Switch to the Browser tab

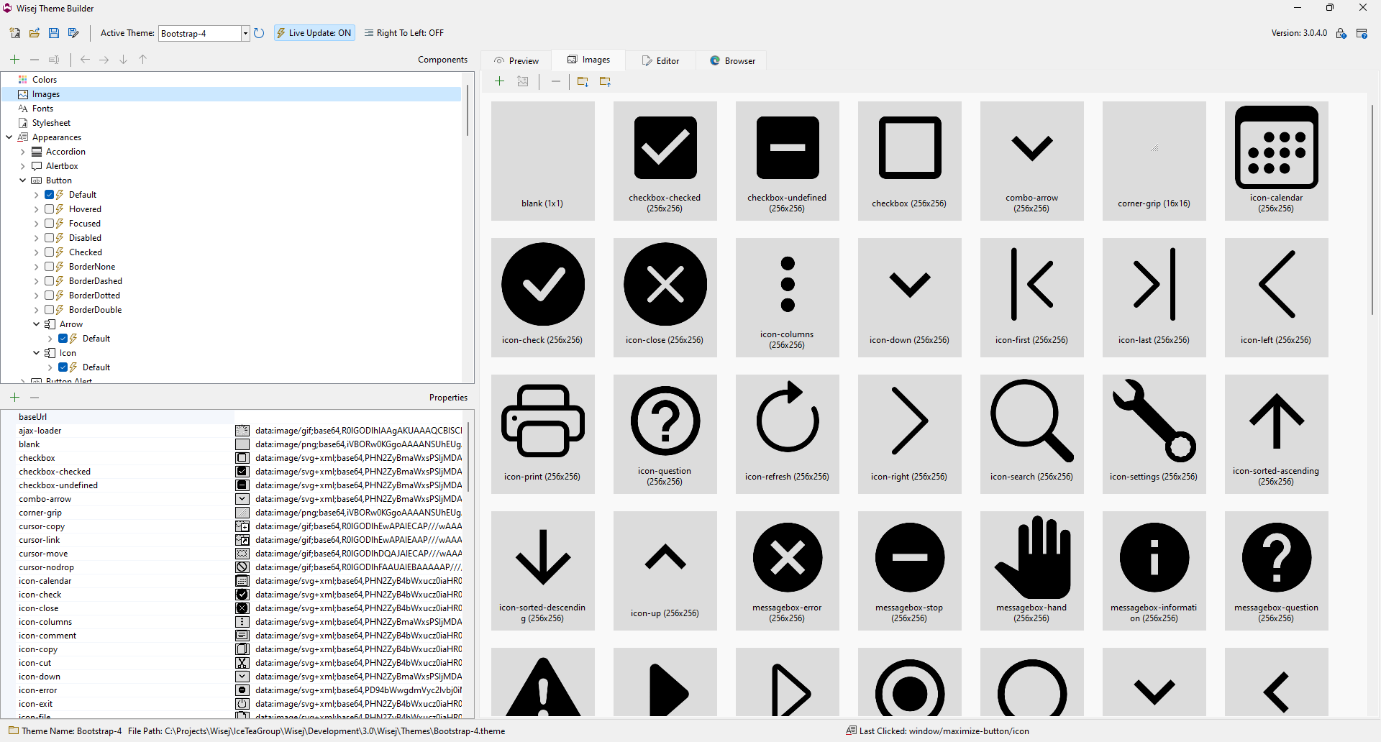click(x=732, y=60)
